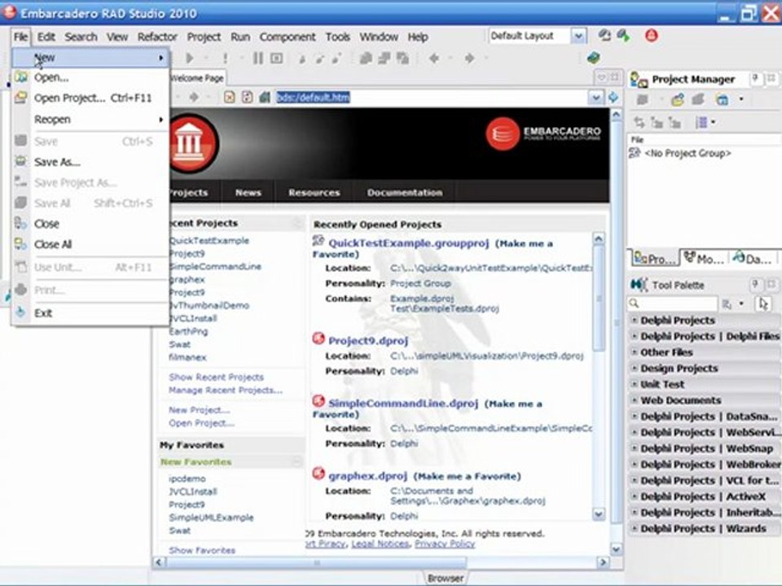The width and height of the screenshot is (782, 586).
Task: Expand the Other Files palette category
Action: click(x=635, y=352)
